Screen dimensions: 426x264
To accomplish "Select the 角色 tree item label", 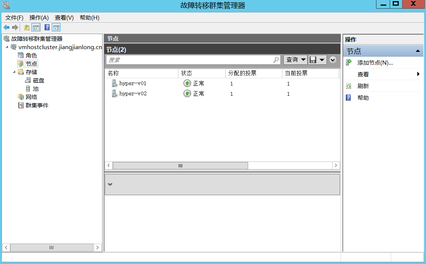I will [31, 55].
